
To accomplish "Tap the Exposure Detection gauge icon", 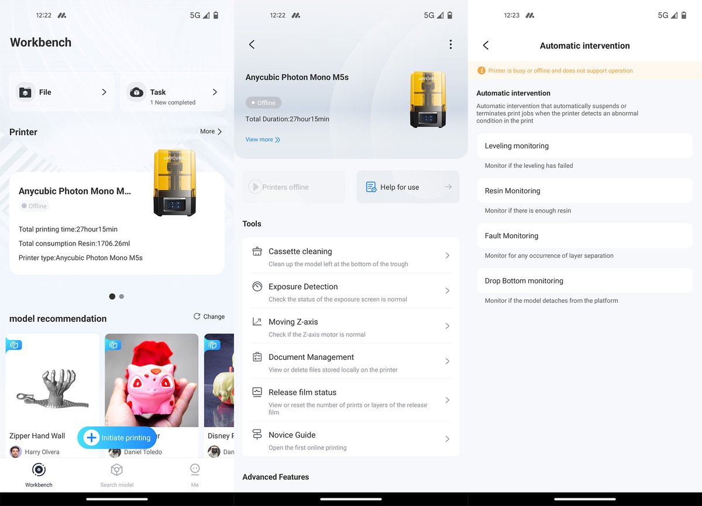I will (x=257, y=286).
